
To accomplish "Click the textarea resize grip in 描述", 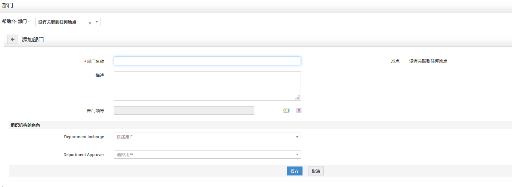I will [298, 98].
